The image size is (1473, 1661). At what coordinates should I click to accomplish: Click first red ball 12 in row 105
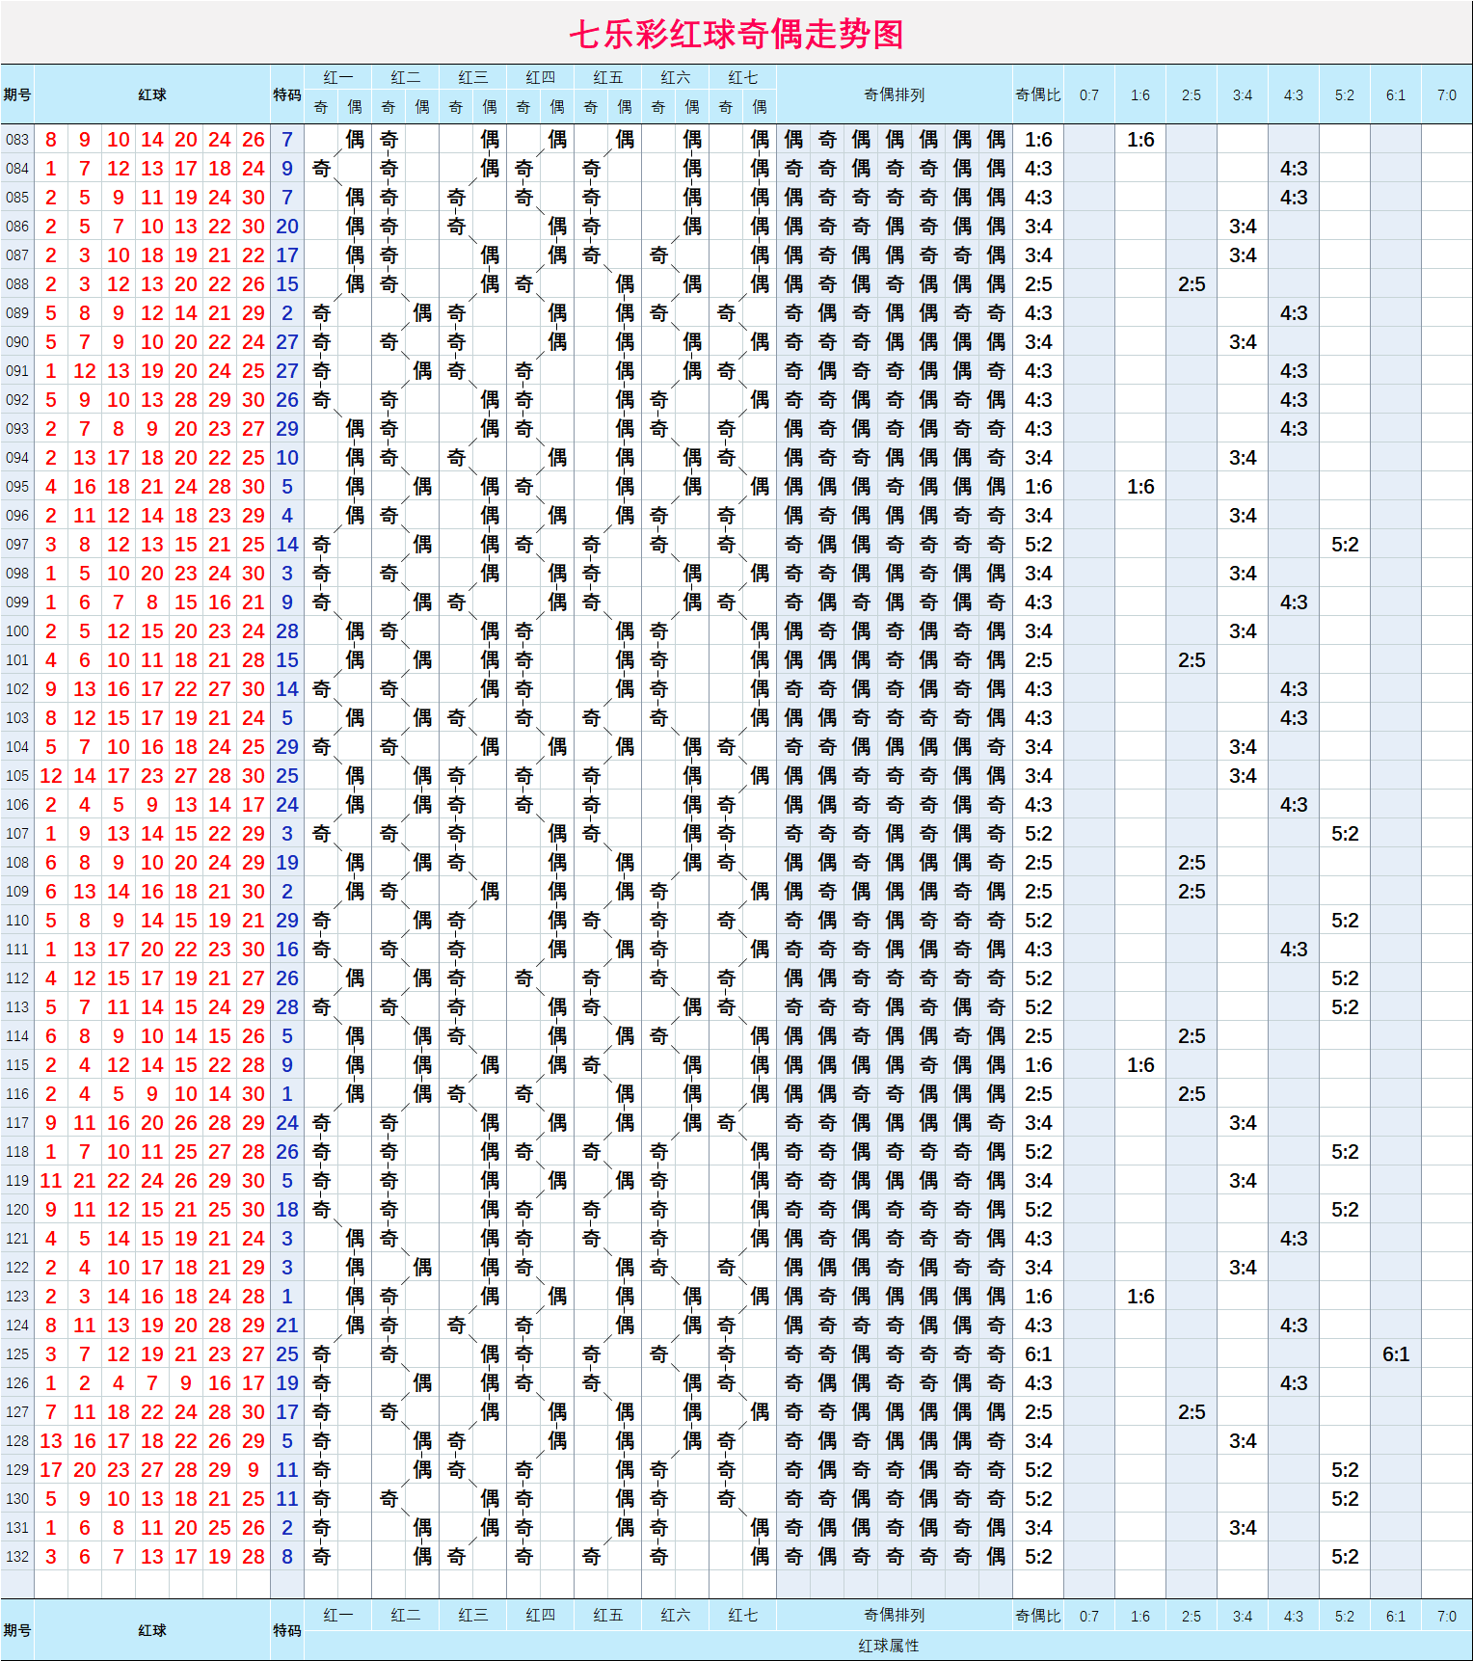point(51,776)
